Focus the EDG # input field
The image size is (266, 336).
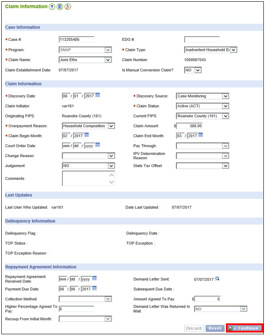tap(202, 40)
